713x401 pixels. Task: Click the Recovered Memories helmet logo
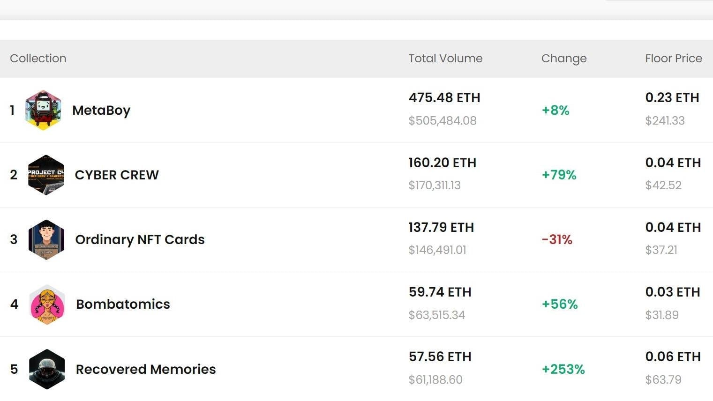click(46, 369)
